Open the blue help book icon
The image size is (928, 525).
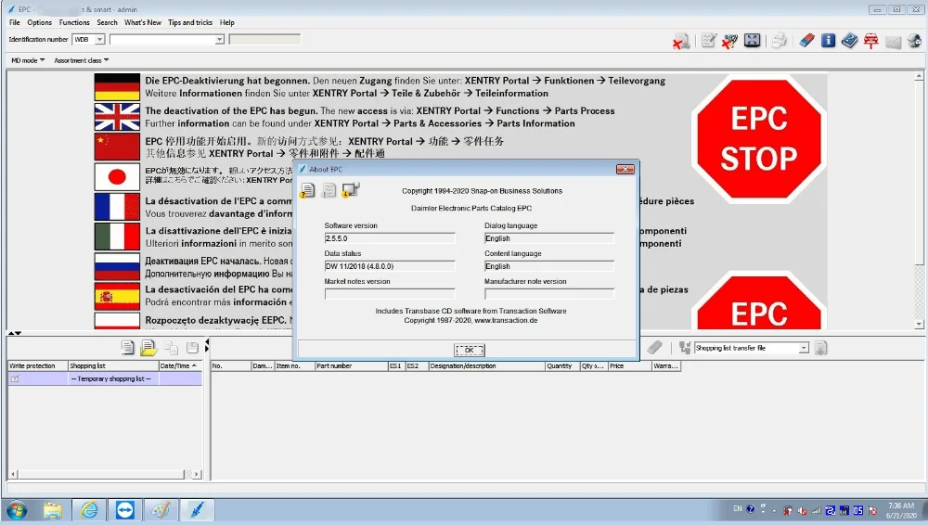pyautogui.click(x=849, y=40)
